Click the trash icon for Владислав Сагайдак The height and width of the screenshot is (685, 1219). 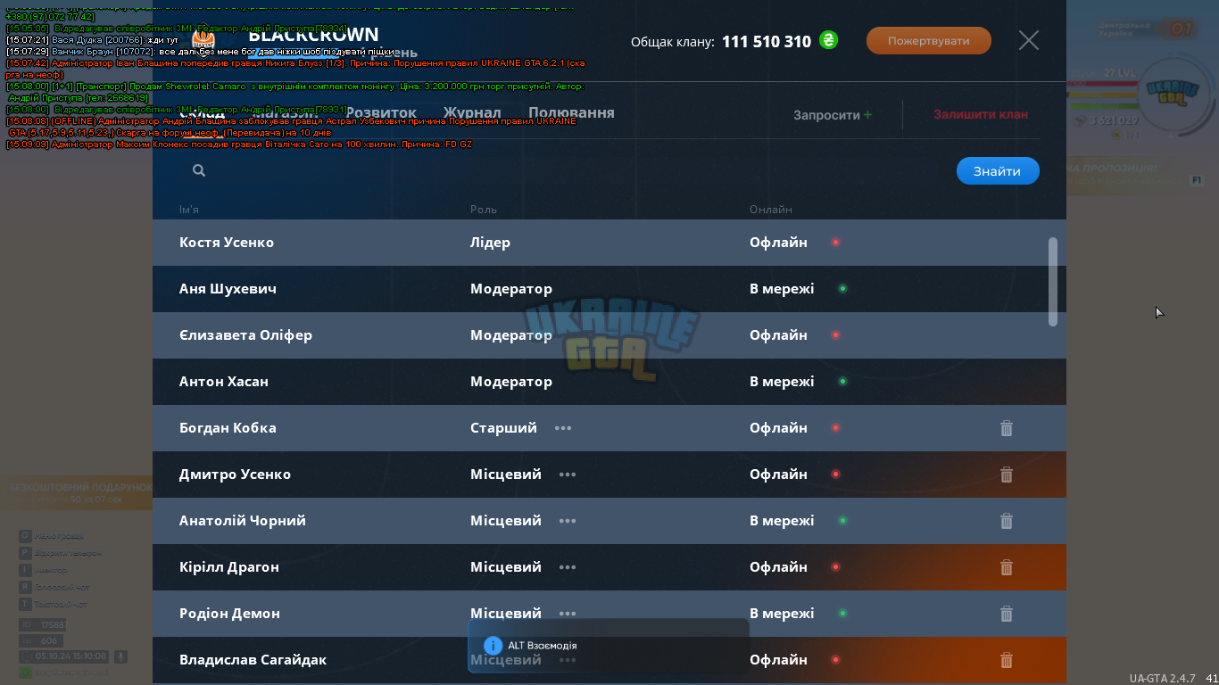pyautogui.click(x=1007, y=660)
